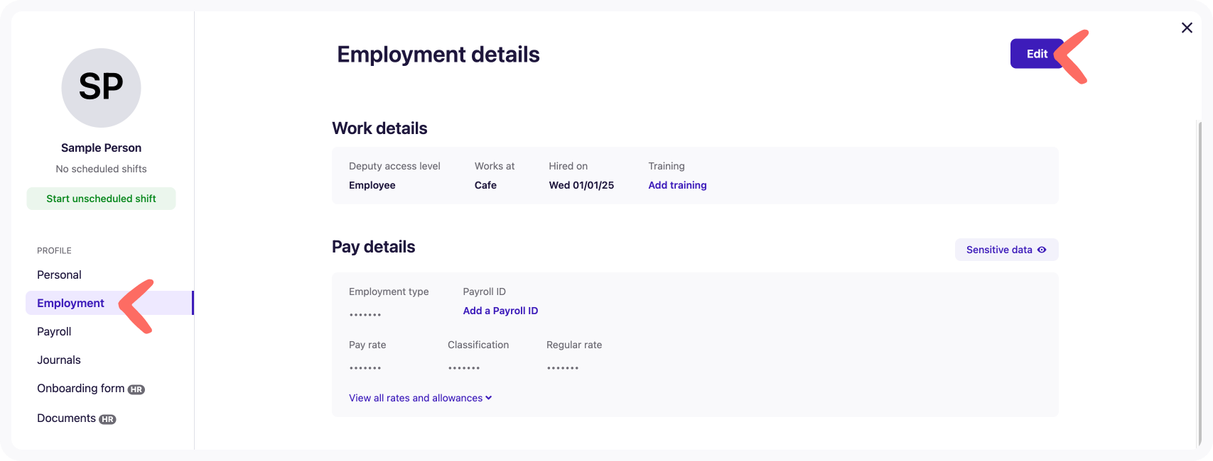Click the masked Employment type value

(x=365, y=314)
